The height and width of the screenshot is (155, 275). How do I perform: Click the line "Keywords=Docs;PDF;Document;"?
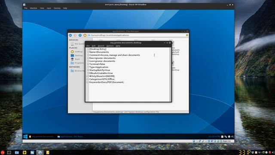click(x=107, y=82)
